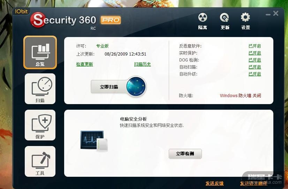Toggle 反恶意软件 status 已开启

click(x=255, y=46)
